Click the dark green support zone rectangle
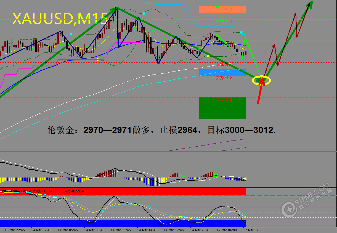This screenshot has width=337, height=233. tap(222, 108)
